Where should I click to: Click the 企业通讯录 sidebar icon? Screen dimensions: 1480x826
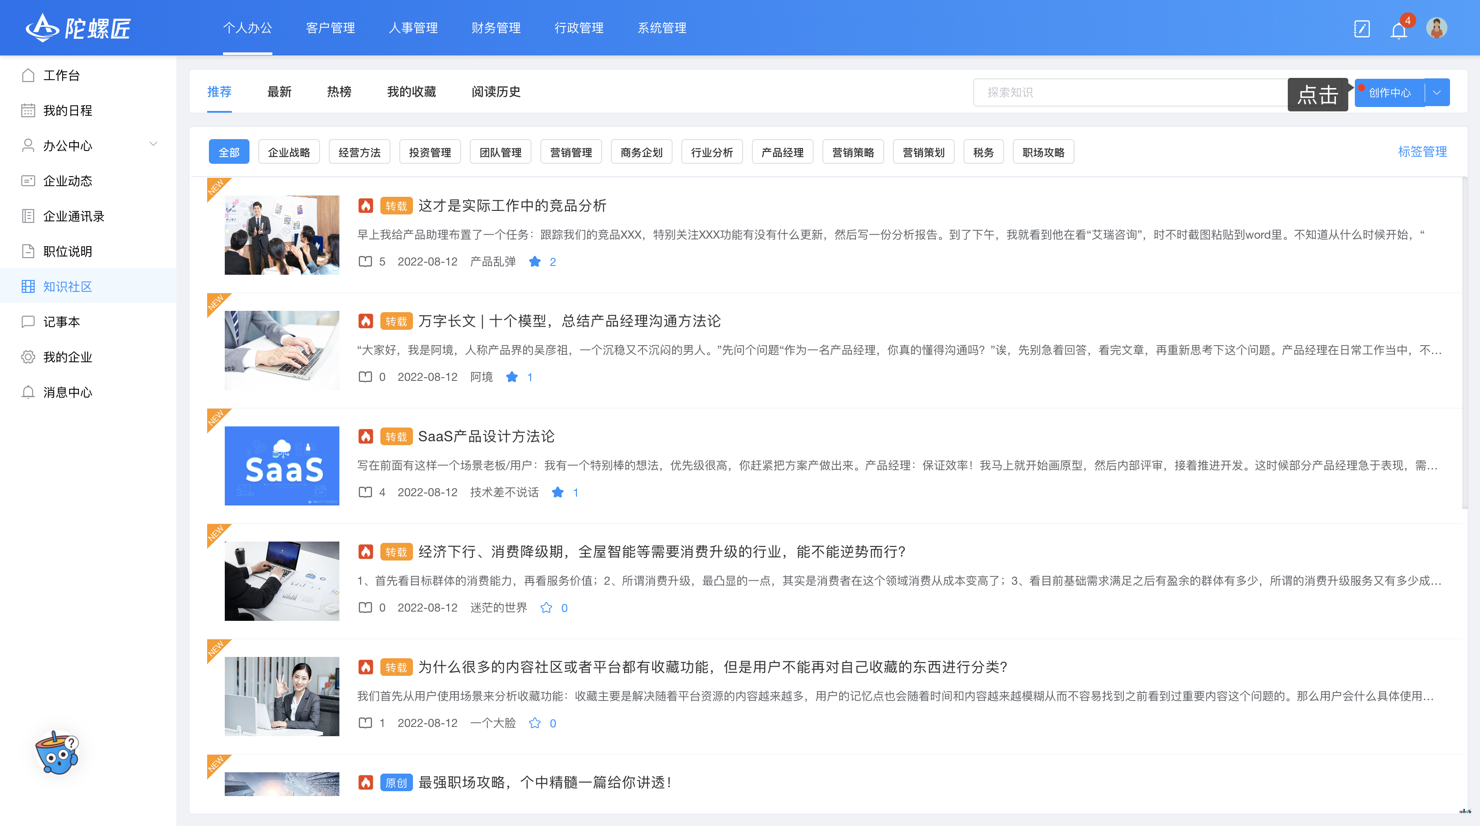[28, 216]
